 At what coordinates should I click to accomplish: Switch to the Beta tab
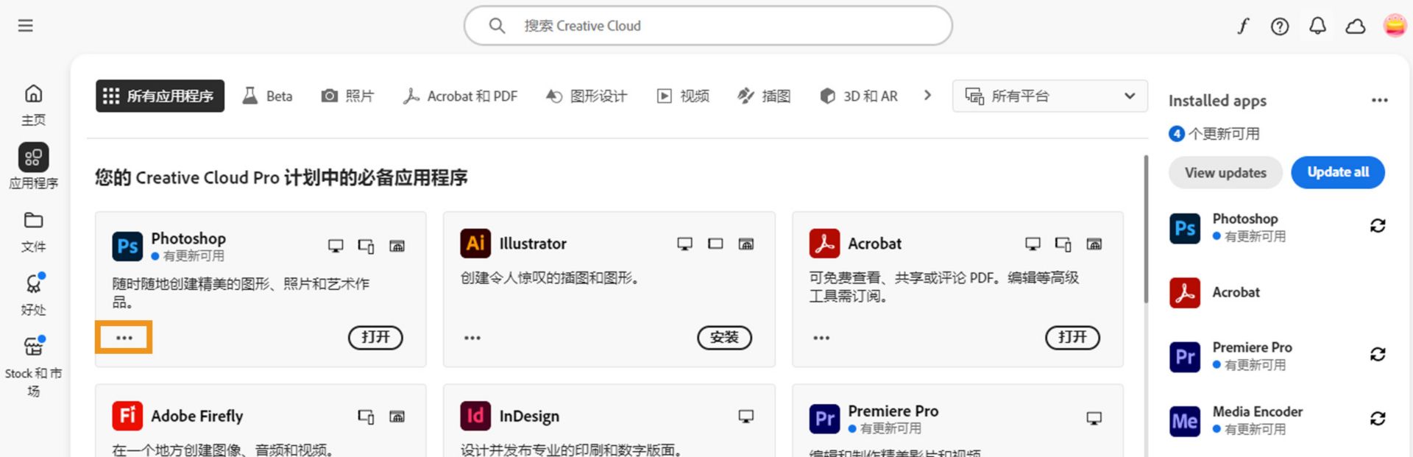[268, 96]
